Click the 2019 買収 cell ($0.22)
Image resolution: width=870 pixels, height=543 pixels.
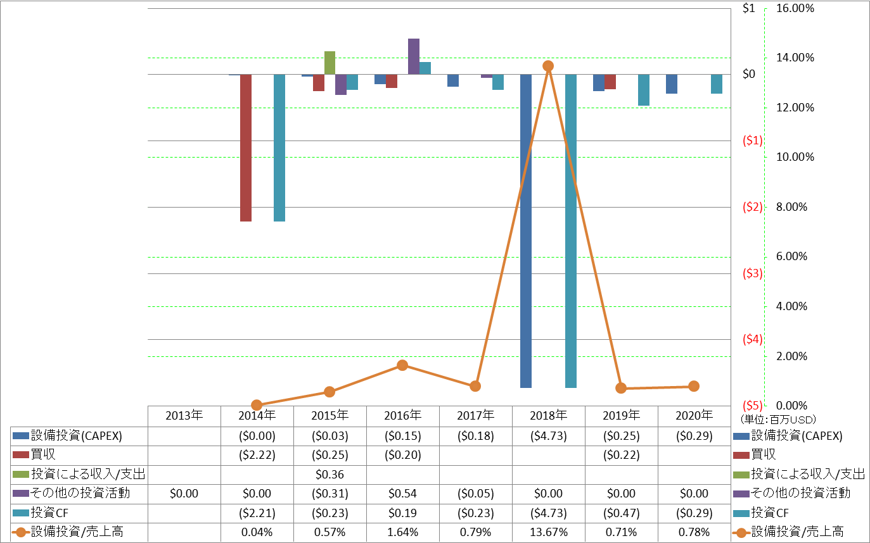(621, 454)
